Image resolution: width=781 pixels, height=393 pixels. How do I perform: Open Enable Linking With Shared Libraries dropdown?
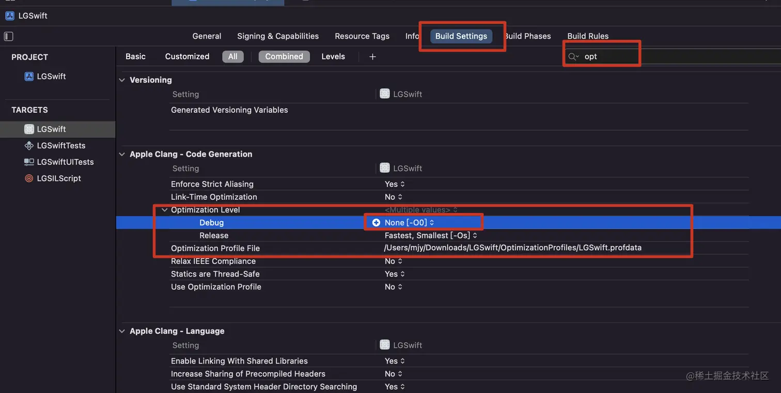pyautogui.click(x=395, y=361)
